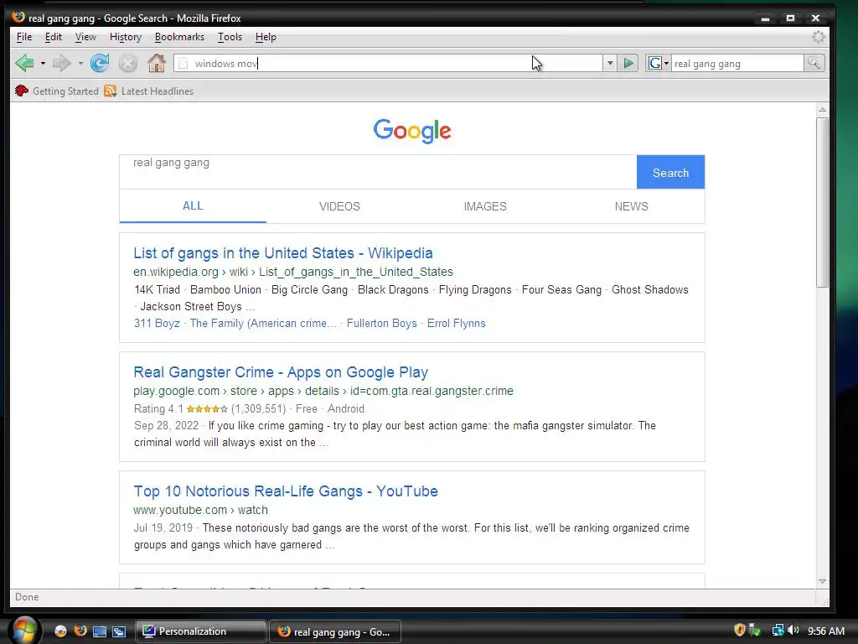This screenshot has height=644, width=858.
Task: Open the Errol Flynns sublink
Action: (x=457, y=323)
